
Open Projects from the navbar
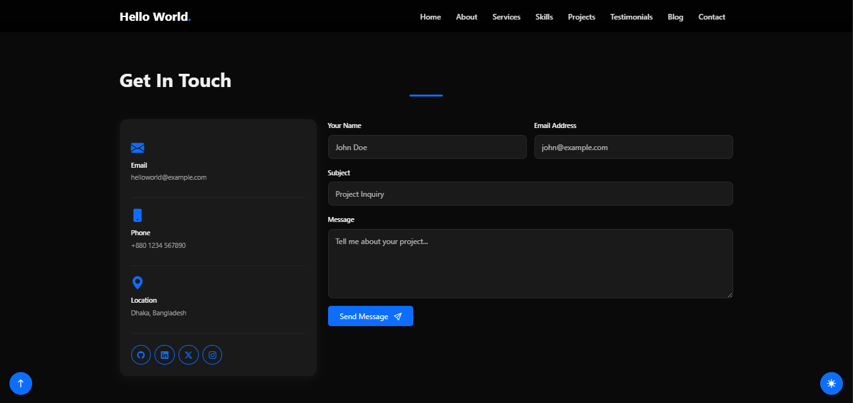click(x=582, y=17)
